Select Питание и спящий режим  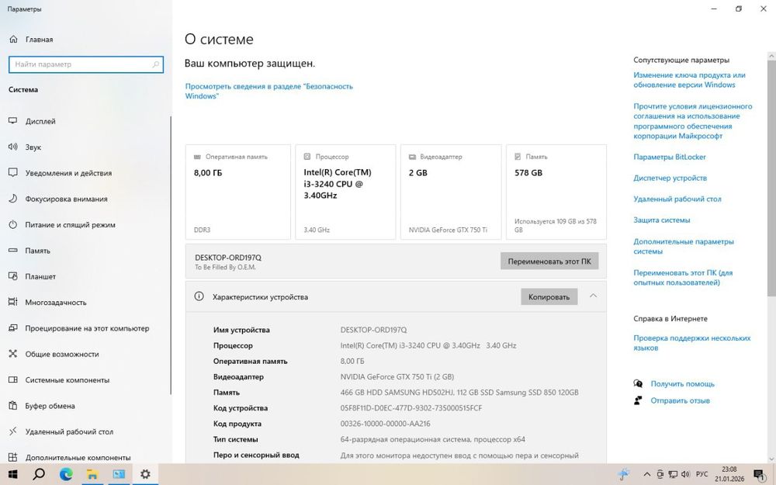click(71, 225)
